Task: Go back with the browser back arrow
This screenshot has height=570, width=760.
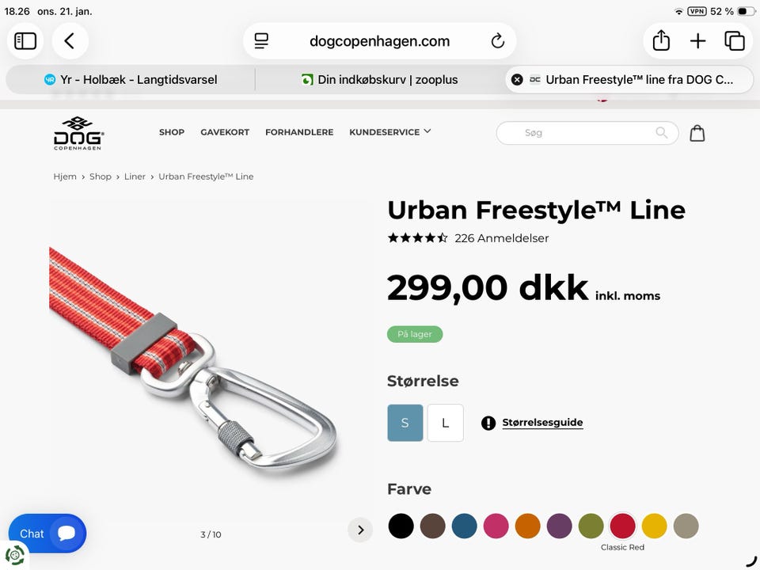Action: click(70, 41)
